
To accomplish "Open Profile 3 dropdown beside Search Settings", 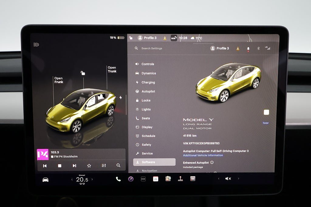I will pyautogui.click(x=220, y=48).
